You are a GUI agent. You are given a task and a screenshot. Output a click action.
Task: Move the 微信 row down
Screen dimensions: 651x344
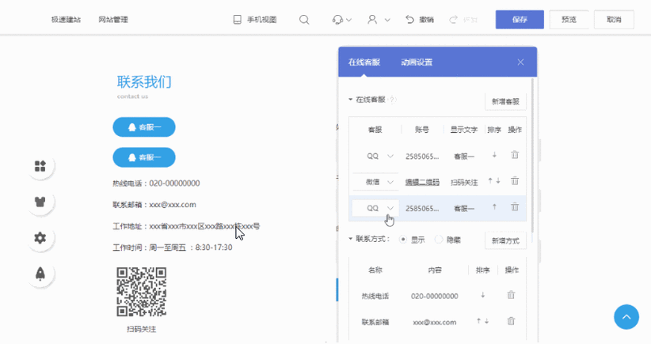(x=498, y=181)
